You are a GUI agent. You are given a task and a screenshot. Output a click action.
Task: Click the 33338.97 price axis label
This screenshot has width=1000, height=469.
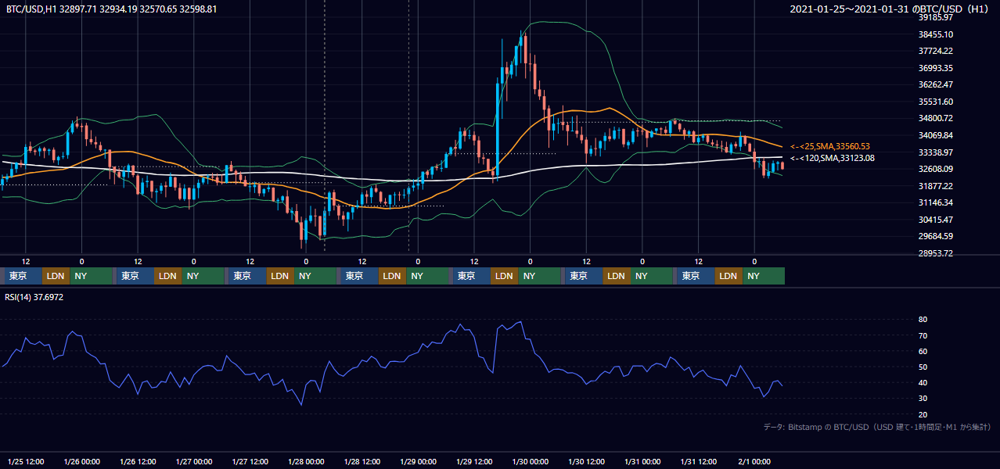point(936,152)
